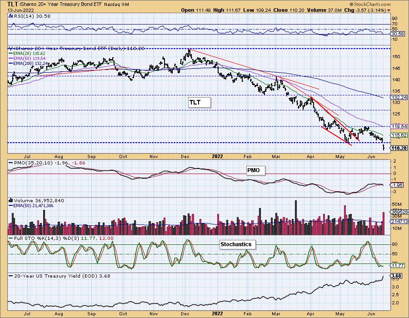Click the Volume 37.0M header value
Viewport: 409px width, 318px height.
[x=324, y=10]
